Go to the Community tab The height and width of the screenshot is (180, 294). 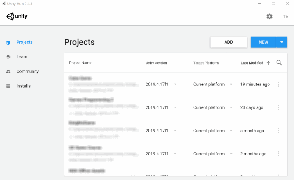pos(28,71)
